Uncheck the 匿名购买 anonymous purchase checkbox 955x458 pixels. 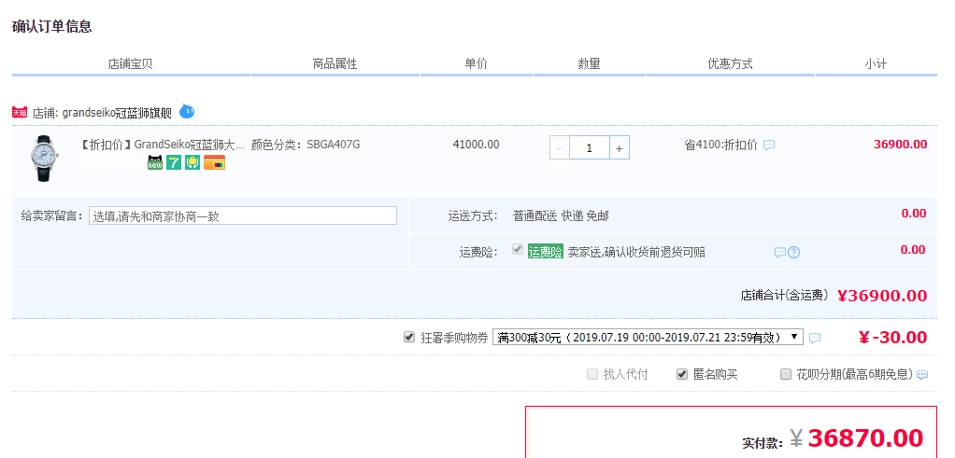click(x=682, y=374)
